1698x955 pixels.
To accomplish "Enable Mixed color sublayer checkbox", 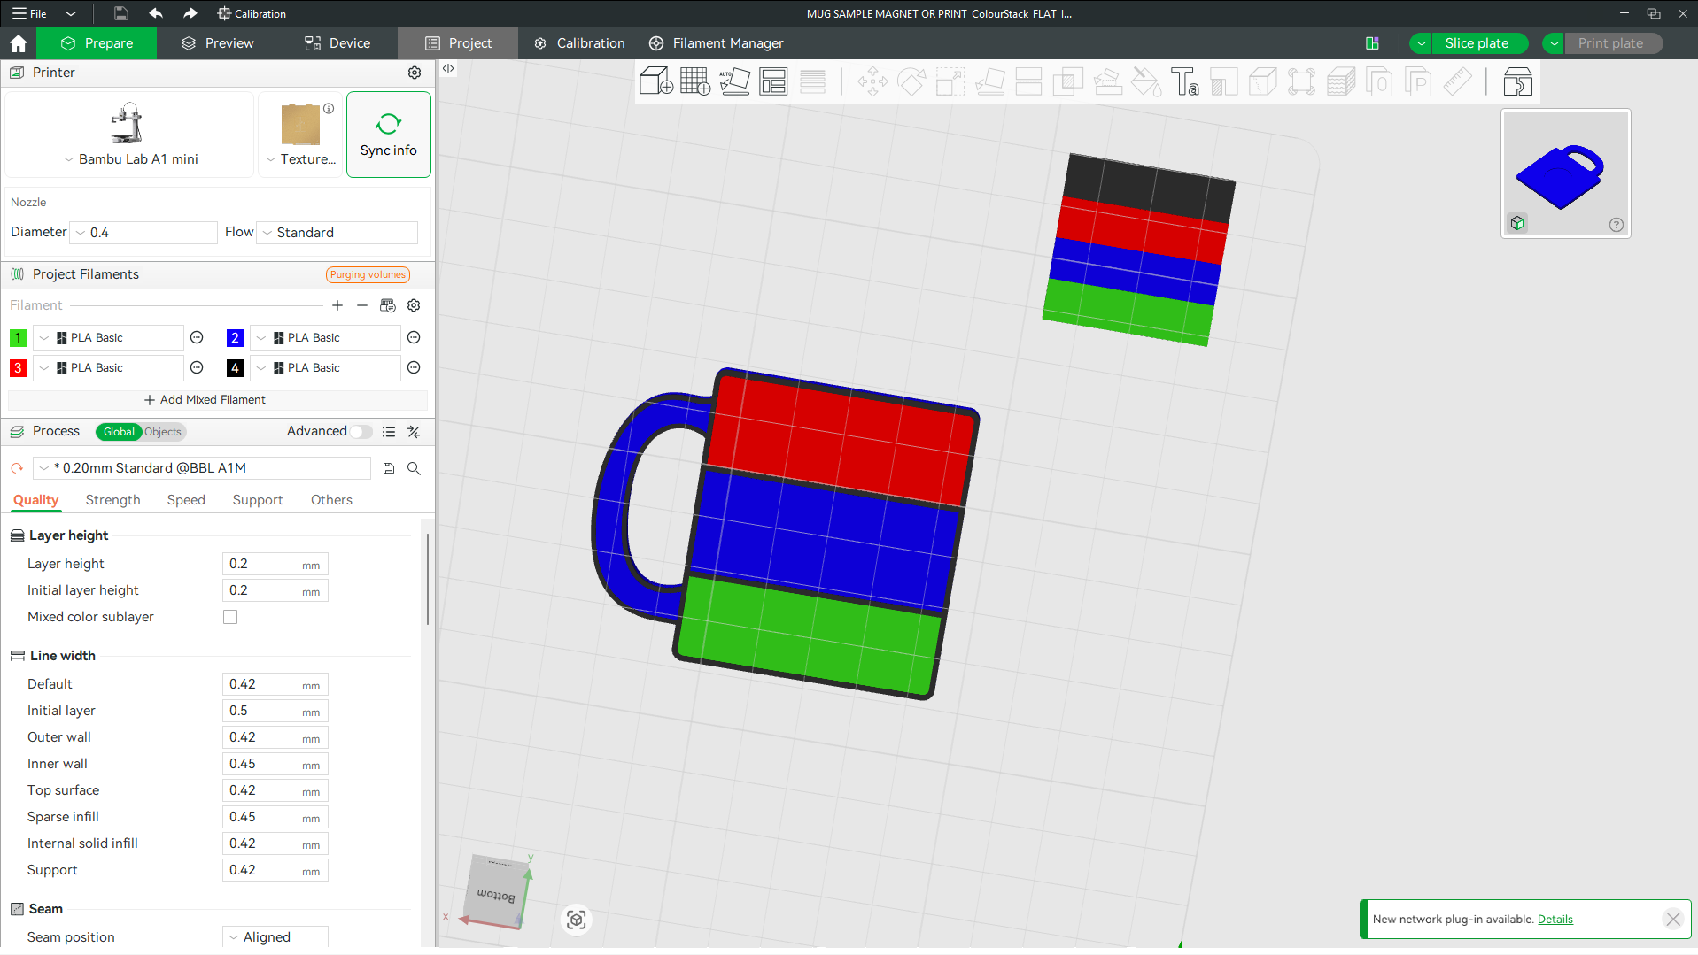I will (230, 617).
